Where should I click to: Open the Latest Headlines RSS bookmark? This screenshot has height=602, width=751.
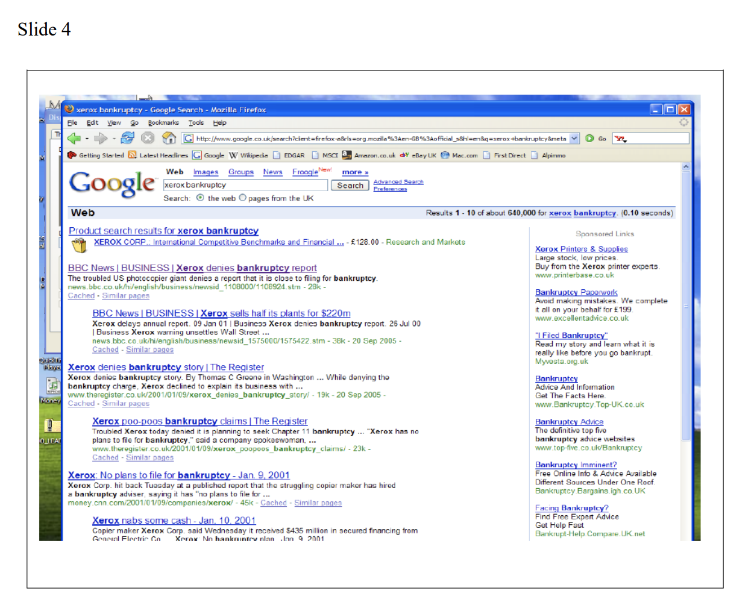point(158,155)
